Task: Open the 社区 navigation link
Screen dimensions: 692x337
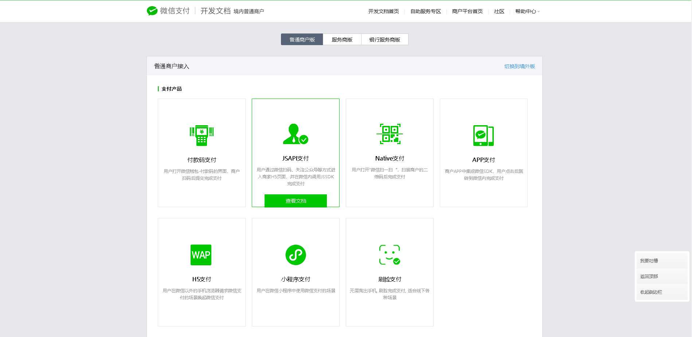Action: 499,11
